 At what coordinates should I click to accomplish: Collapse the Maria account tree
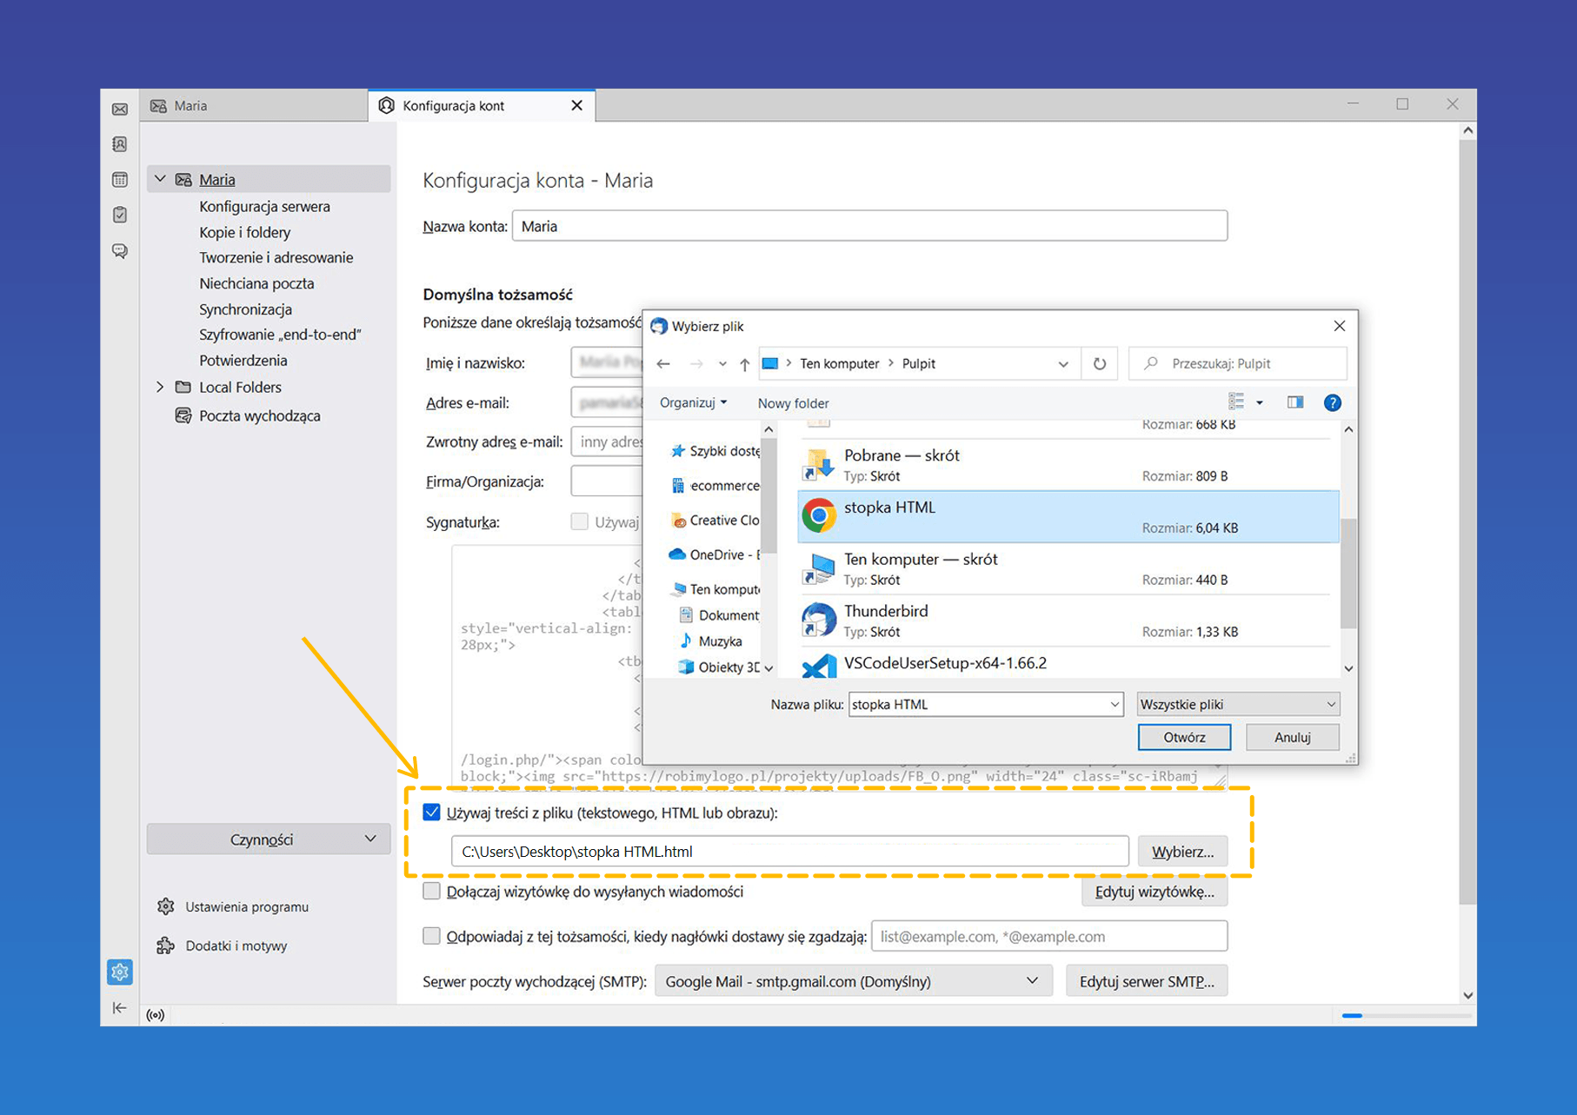click(x=160, y=179)
